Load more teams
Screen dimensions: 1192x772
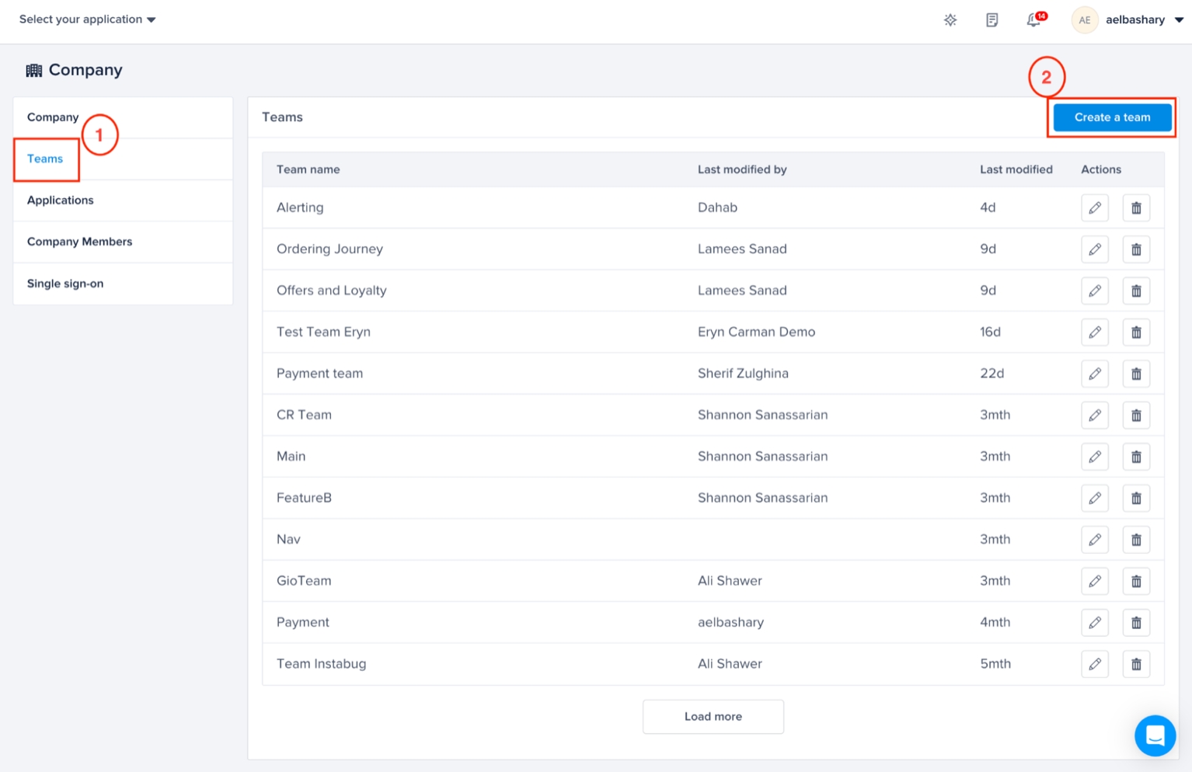[x=713, y=716]
